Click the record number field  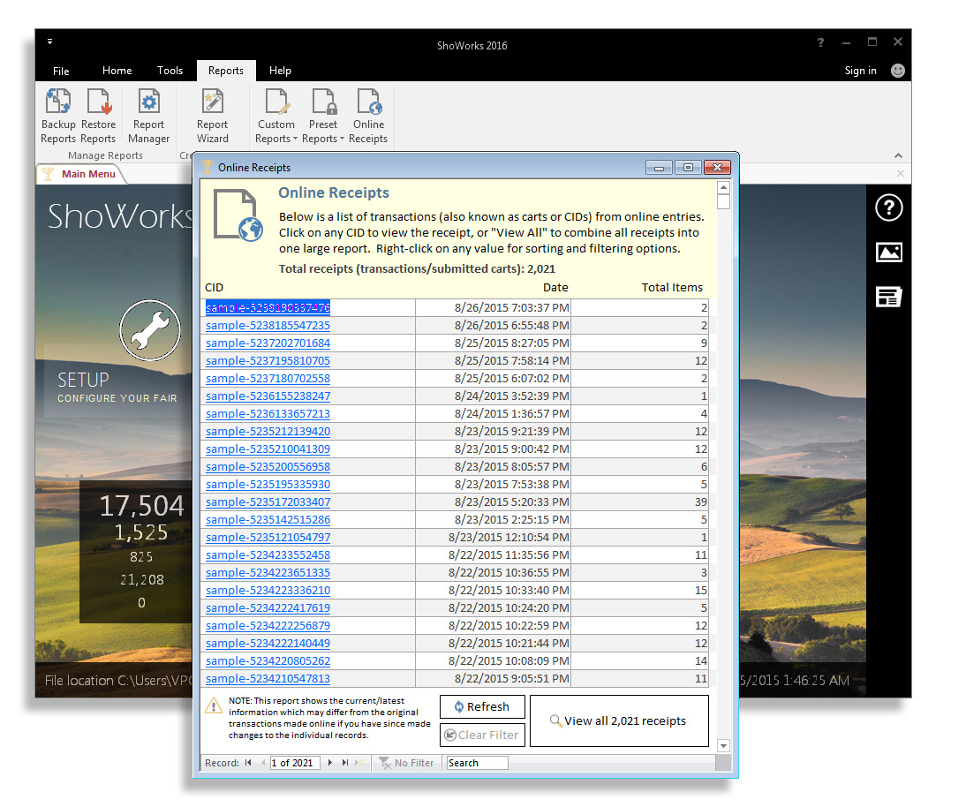pos(295,763)
